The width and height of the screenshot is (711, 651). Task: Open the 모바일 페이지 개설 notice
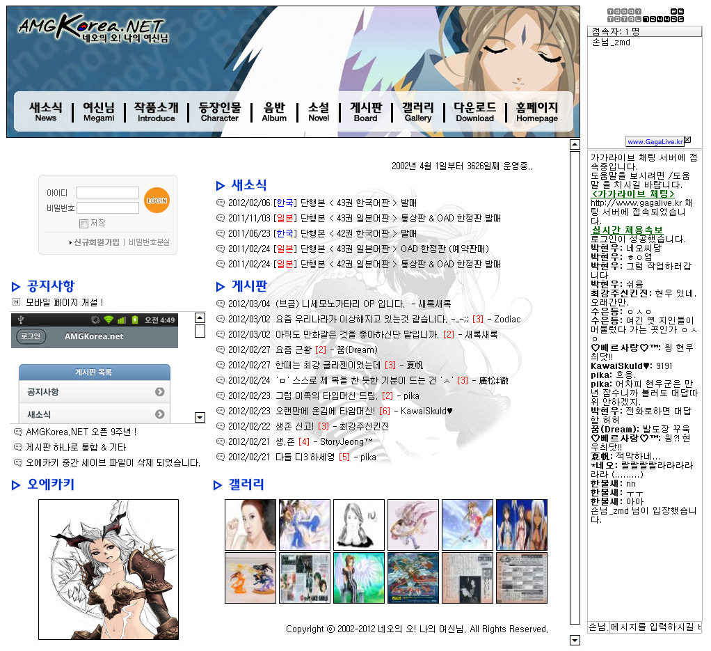tap(65, 303)
